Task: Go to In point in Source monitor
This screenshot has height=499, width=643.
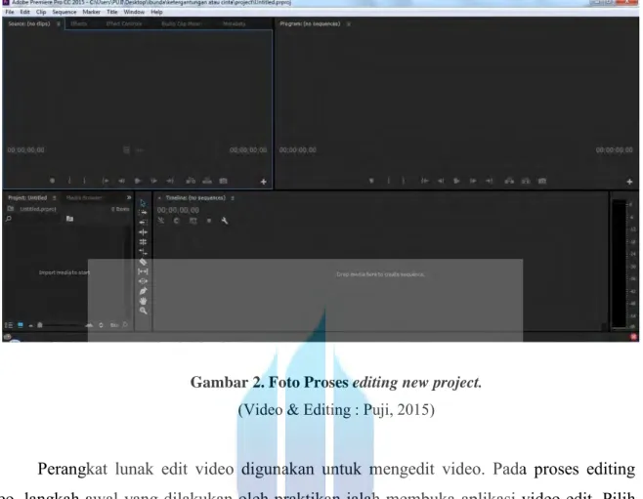Action: click(x=105, y=181)
